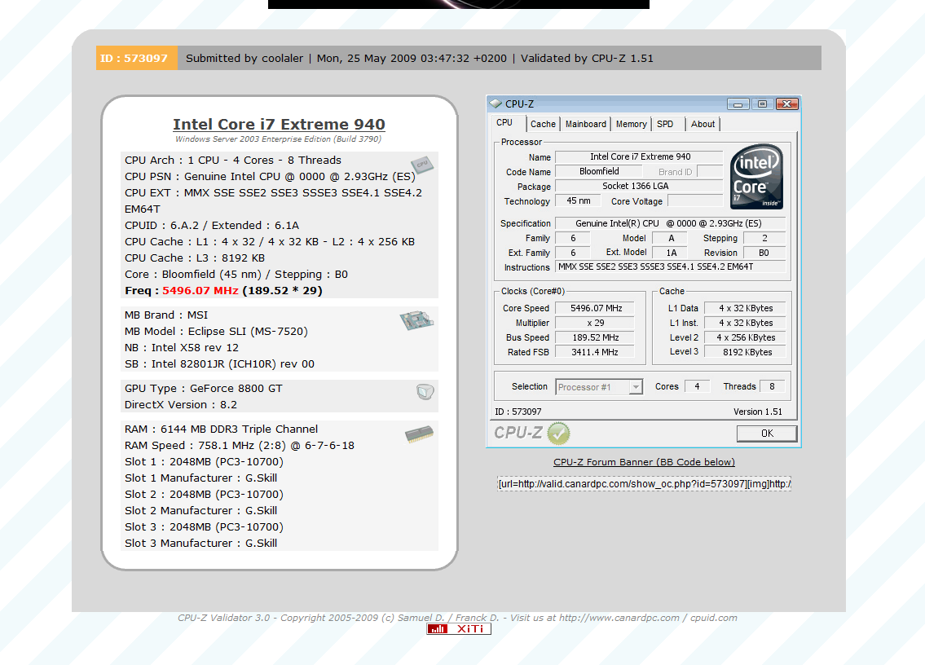Click the Multiplier value x 29
Screen dimensions: 925x665
pyautogui.click(x=596, y=323)
